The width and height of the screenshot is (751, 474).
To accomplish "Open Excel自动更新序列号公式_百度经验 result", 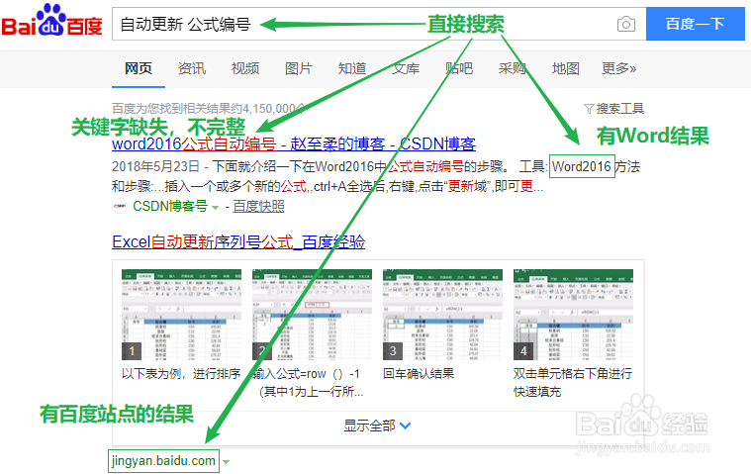I will pos(238,242).
